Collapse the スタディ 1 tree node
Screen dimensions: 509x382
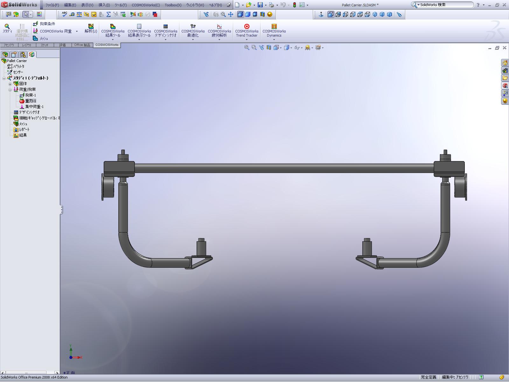tap(4, 78)
